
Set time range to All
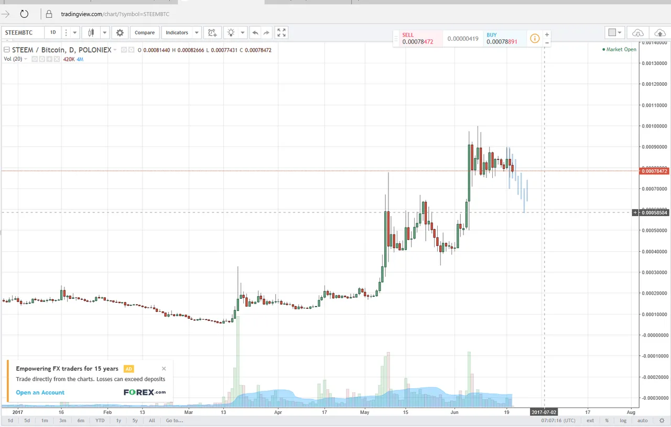tap(152, 420)
